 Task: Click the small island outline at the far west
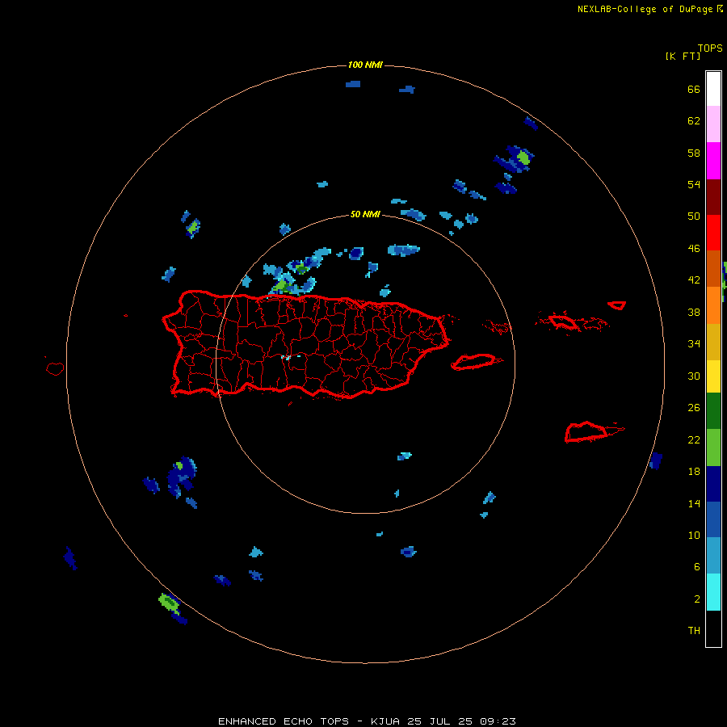point(55,368)
